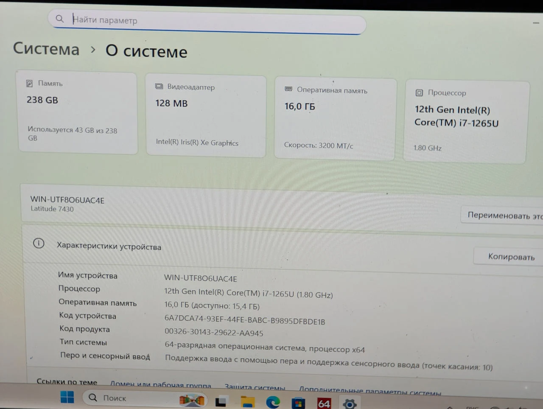Click the Оперативная память card icon
Screen dimensions: 543x409
point(288,89)
